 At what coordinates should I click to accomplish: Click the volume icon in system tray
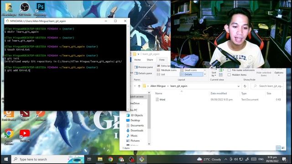(x=236, y=159)
